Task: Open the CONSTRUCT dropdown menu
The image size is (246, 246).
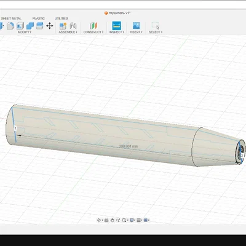Action: tap(93, 32)
